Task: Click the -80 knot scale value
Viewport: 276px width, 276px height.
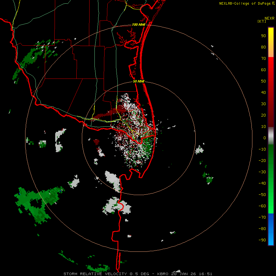Action: coord(262,229)
